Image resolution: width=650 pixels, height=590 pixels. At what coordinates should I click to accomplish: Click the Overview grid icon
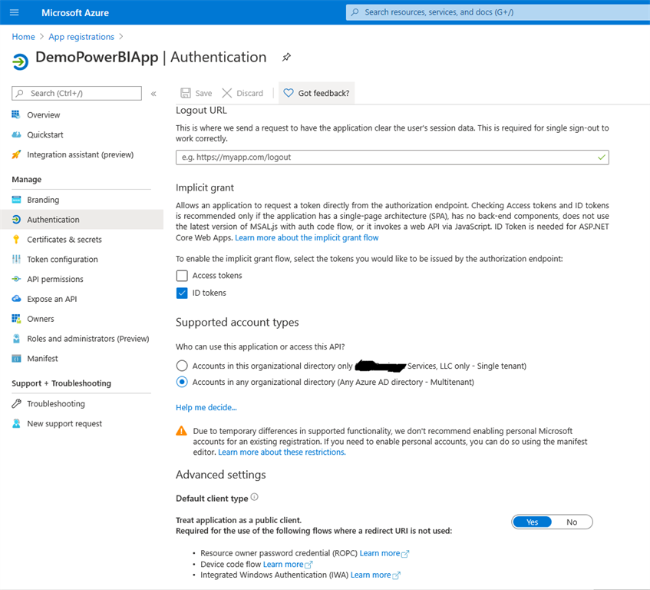[x=16, y=114]
